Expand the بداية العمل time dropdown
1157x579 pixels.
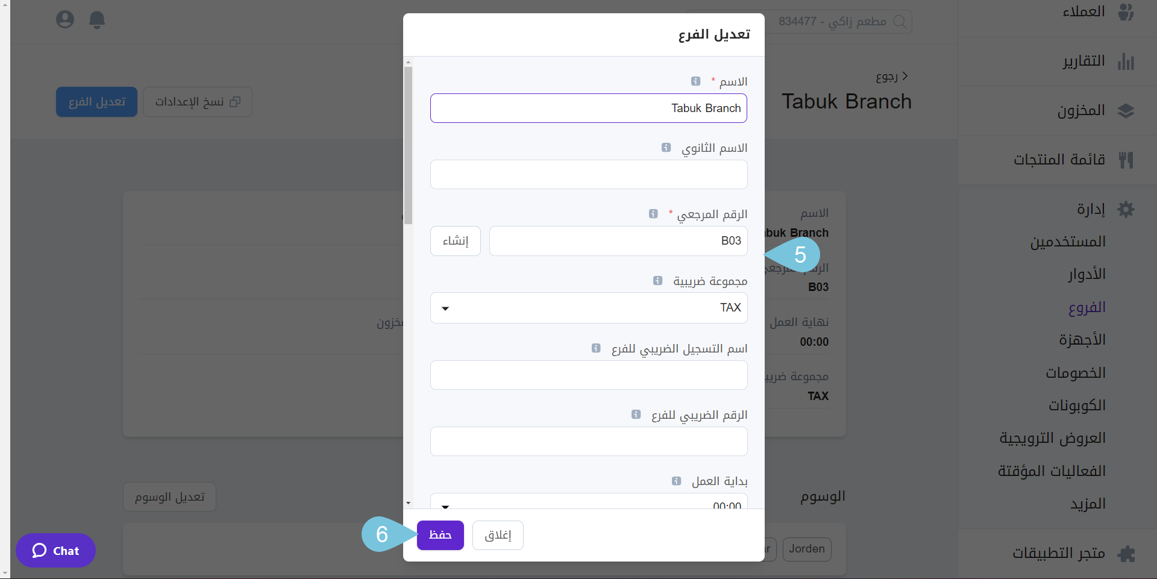tap(589, 504)
